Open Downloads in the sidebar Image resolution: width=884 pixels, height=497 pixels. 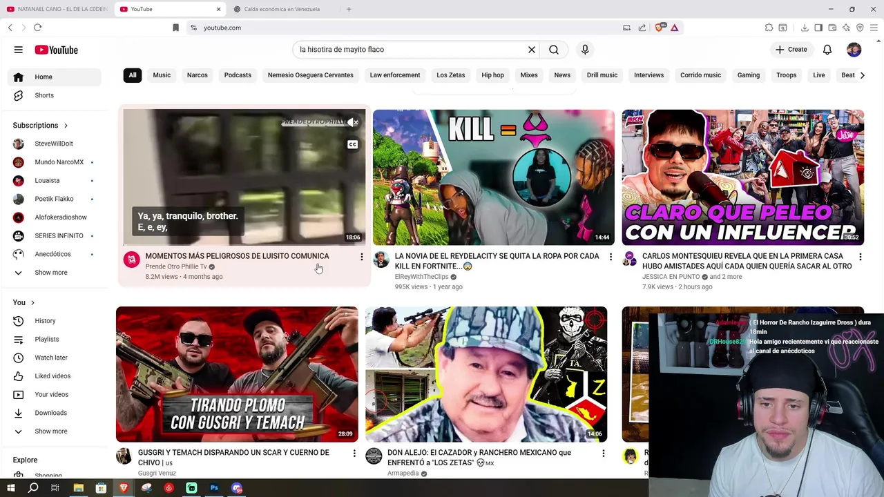coord(55,413)
